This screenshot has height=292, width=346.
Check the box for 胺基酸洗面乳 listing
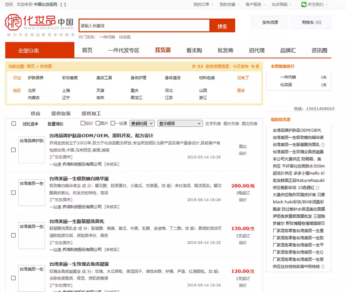tap(13, 235)
